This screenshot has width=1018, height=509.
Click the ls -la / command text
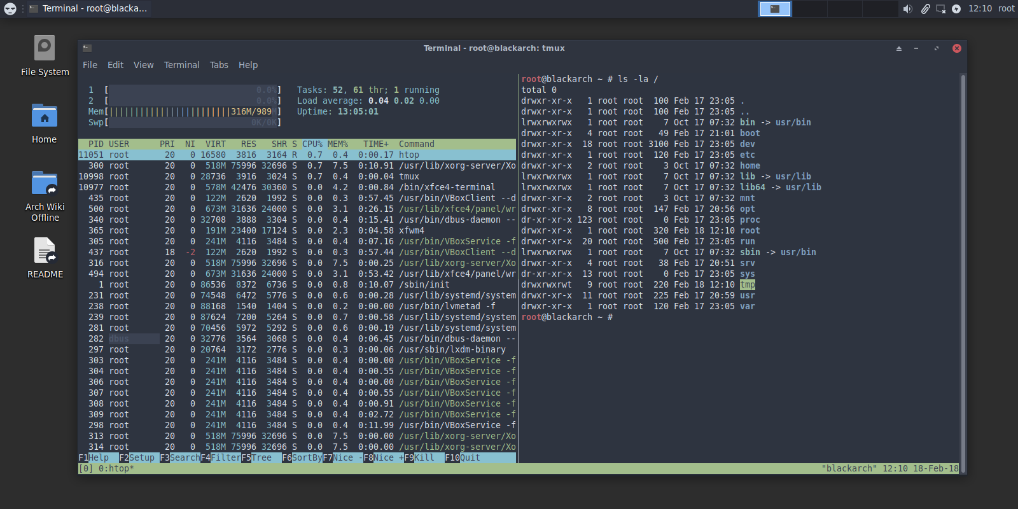click(638, 79)
